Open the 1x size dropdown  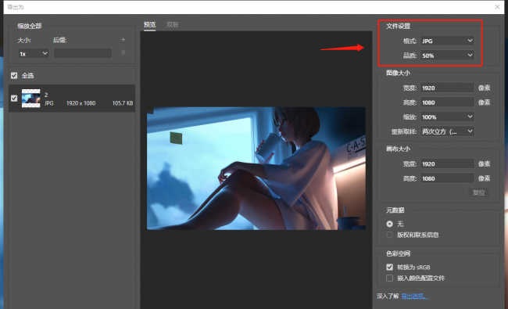coord(34,53)
